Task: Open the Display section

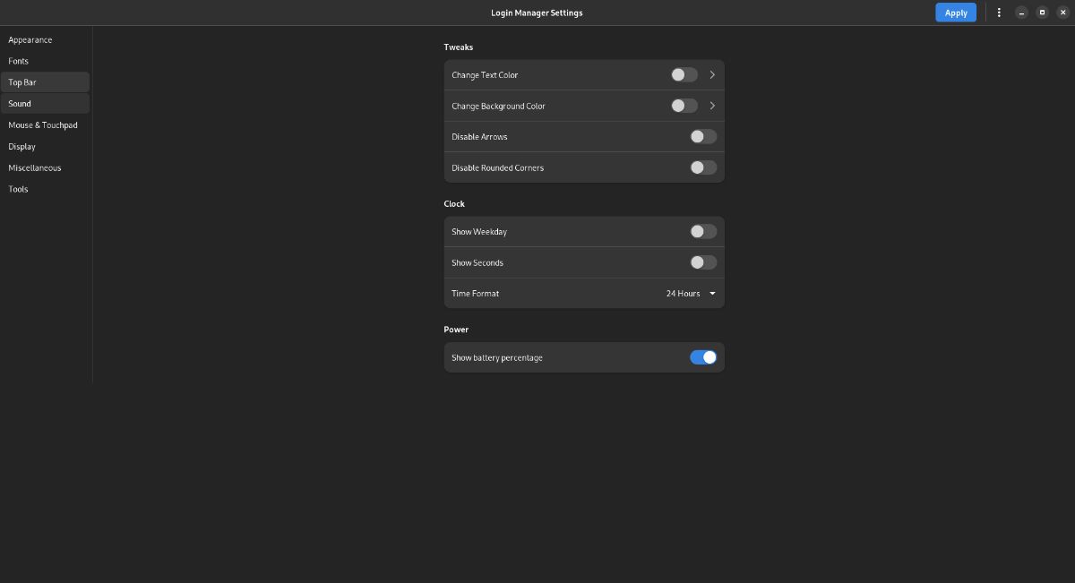Action: (21, 146)
